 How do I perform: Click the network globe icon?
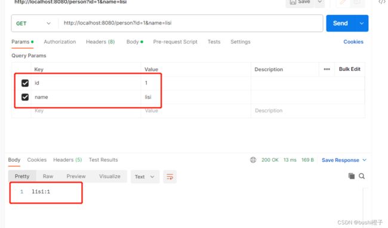(253, 160)
